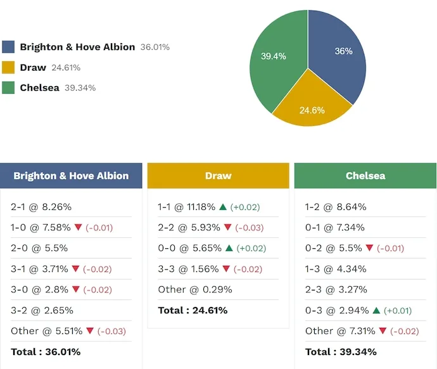Click the red down arrow beside 0-2 score
437x369 pixels.
coord(369,248)
